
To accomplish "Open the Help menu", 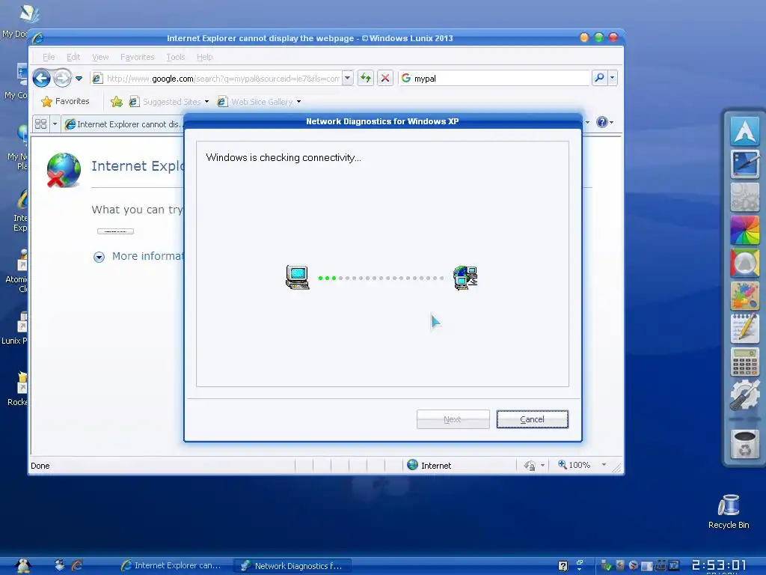I will pos(205,57).
